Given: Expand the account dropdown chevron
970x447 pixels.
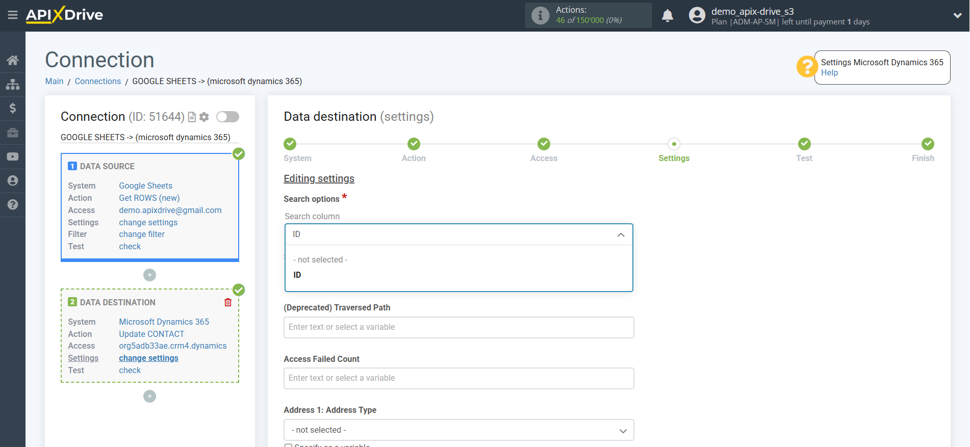Looking at the screenshot, I should [957, 16].
